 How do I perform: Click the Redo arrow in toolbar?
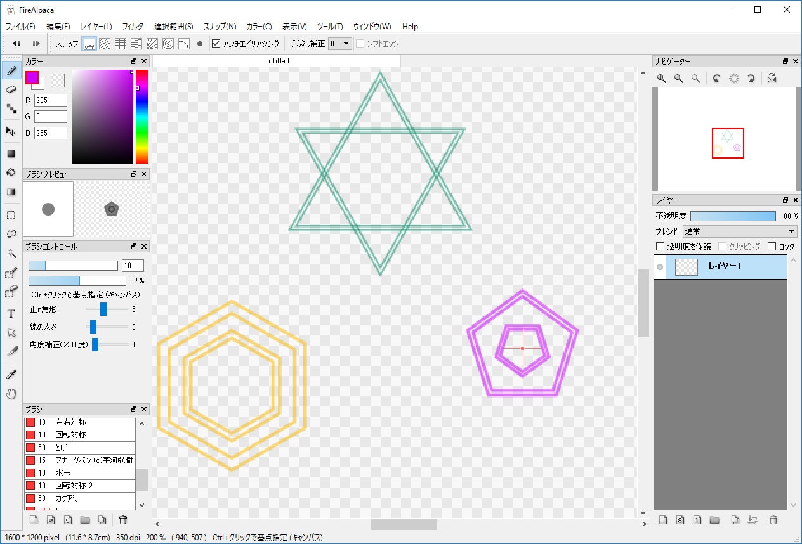pyautogui.click(x=36, y=44)
